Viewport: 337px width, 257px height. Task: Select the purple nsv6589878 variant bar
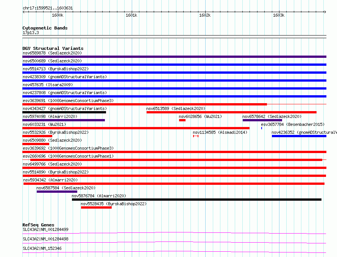174,57
